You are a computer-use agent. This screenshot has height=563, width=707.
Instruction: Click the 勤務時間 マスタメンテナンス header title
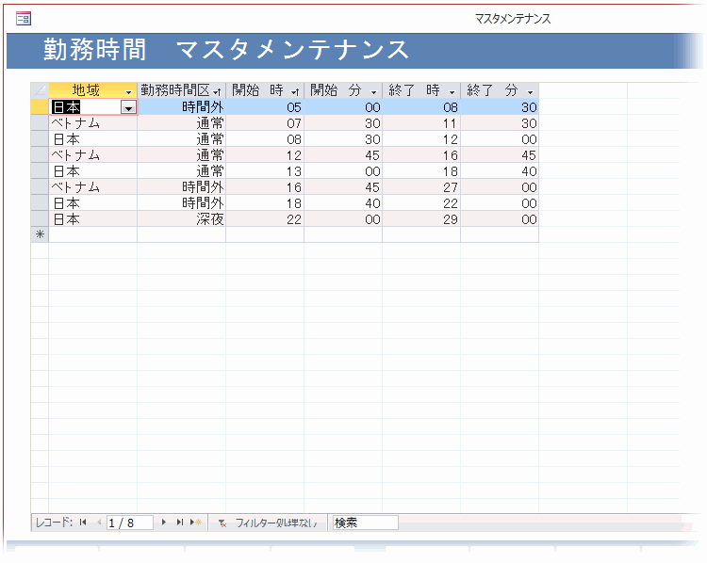[x=225, y=50]
